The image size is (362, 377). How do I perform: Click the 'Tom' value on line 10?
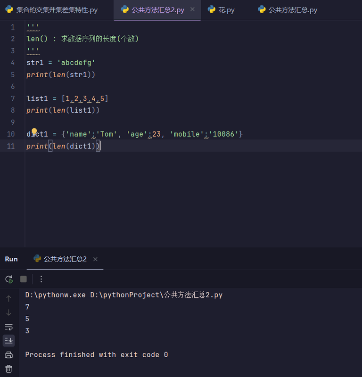(107, 134)
